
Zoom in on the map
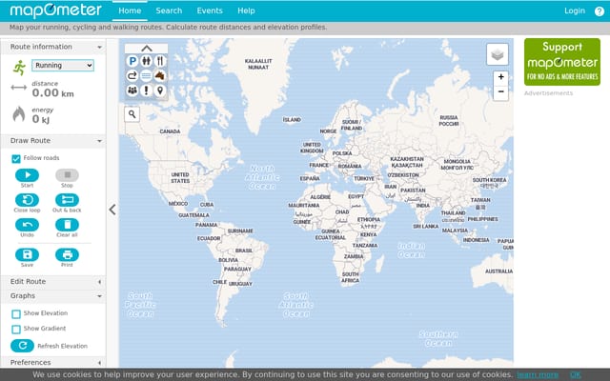pyautogui.click(x=501, y=77)
